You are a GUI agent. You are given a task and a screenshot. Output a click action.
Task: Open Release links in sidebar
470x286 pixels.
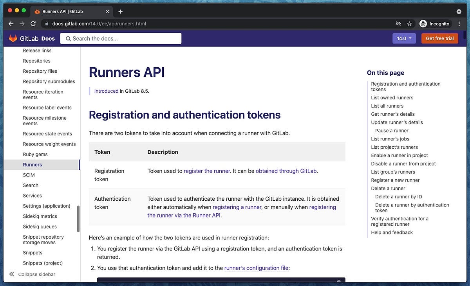pos(37,50)
